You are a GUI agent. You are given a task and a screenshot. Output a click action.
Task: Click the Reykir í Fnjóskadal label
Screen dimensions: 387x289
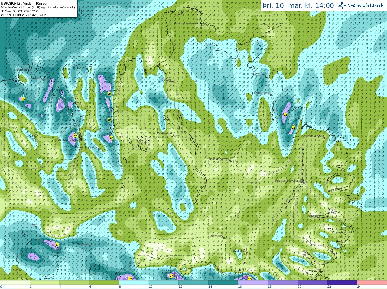click(x=87, y=147)
